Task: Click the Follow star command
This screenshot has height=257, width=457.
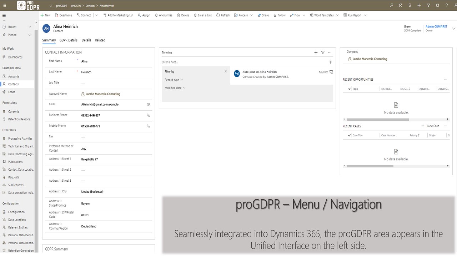Action: [280, 15]
